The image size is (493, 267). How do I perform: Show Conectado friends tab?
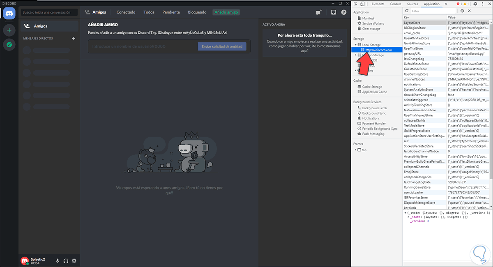126,12
